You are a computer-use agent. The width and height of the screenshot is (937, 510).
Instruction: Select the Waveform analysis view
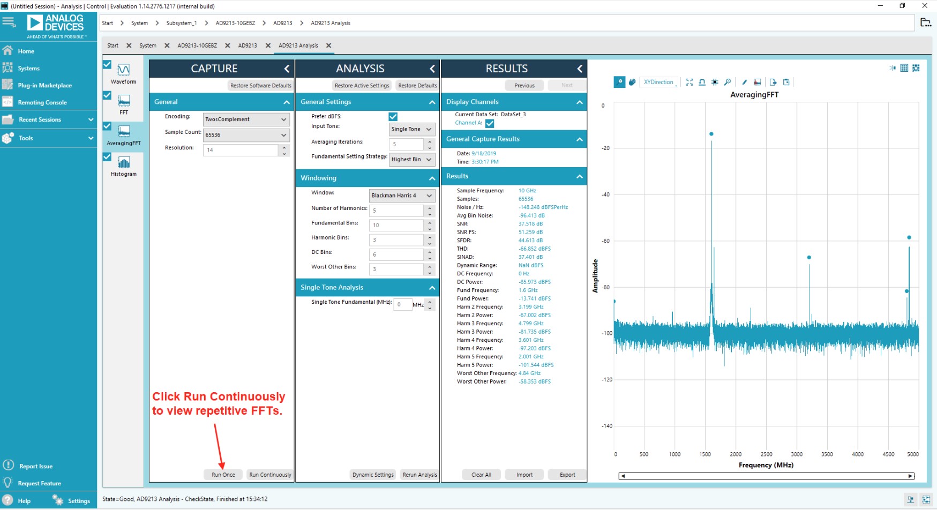[x=123, y=73]
